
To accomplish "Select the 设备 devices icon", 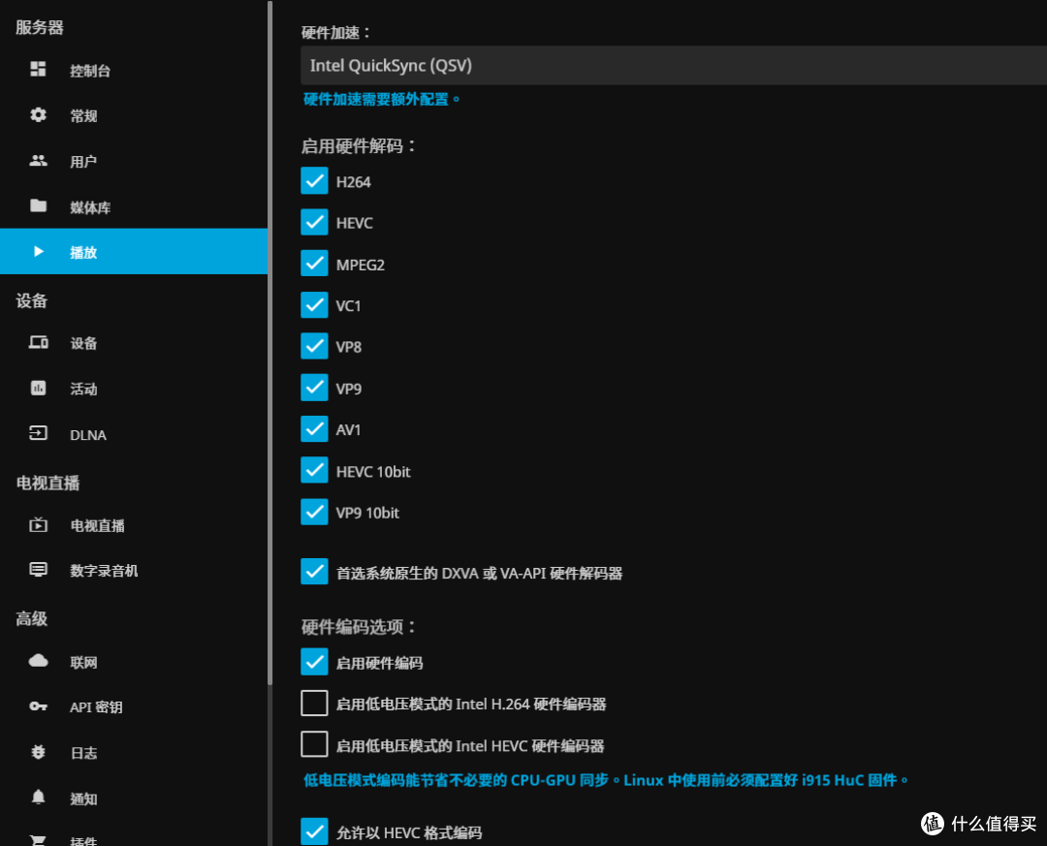I will 39,343.
